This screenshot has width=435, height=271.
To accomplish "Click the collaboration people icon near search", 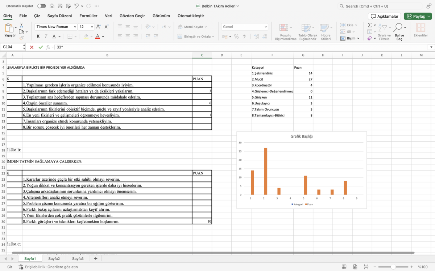I will (429, 6).
